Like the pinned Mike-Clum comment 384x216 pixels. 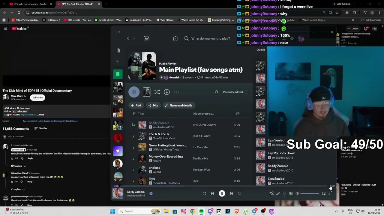click(12, 158)
